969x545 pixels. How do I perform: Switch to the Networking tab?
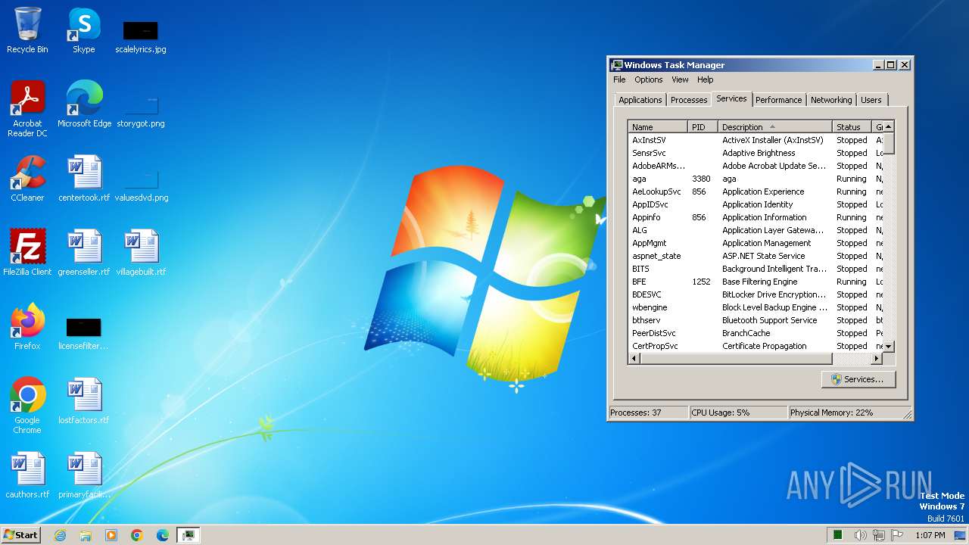tap(831, 100)
